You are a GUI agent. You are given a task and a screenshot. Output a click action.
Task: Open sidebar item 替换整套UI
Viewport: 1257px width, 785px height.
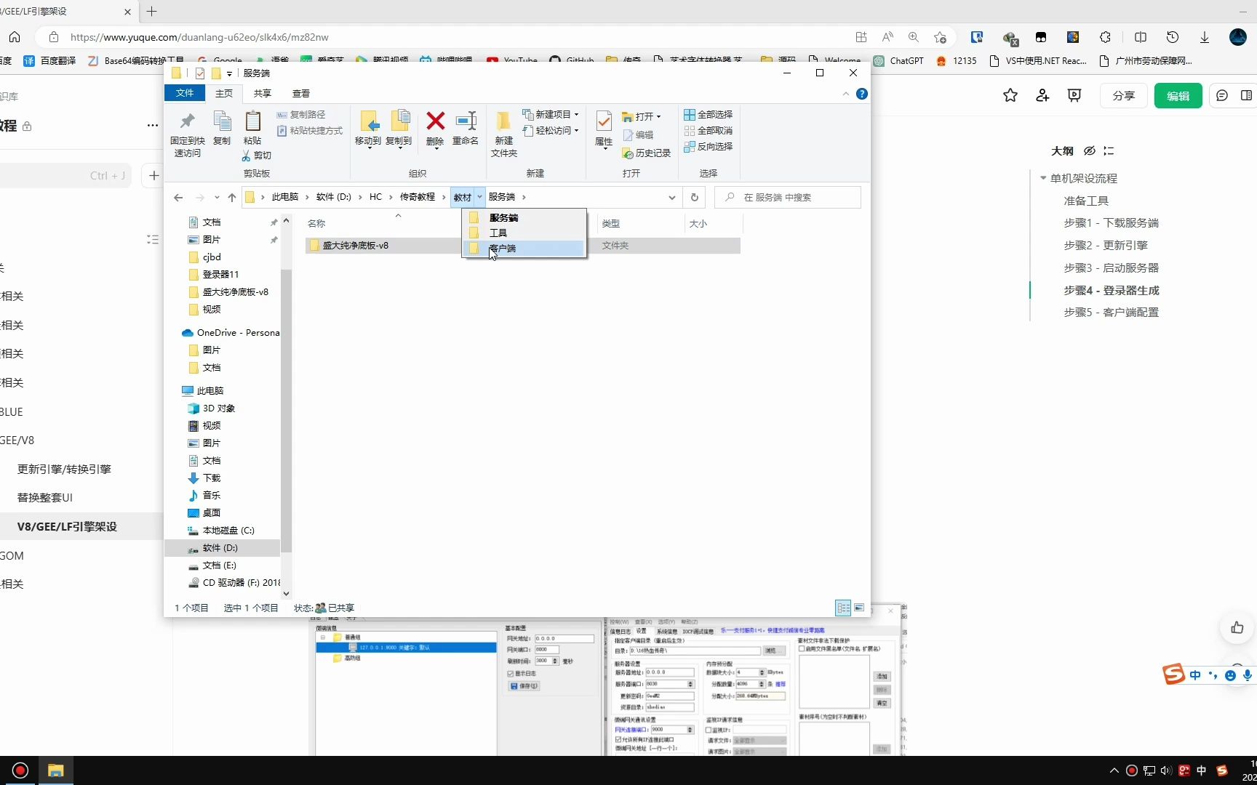pyautogui.click(x=45, y=498)
